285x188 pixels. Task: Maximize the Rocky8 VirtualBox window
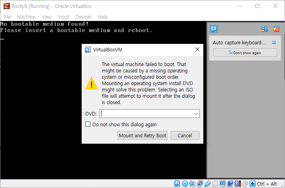coord(257,6)
